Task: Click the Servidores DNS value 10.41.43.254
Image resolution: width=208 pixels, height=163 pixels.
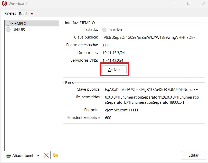Action: click(113, 60)
